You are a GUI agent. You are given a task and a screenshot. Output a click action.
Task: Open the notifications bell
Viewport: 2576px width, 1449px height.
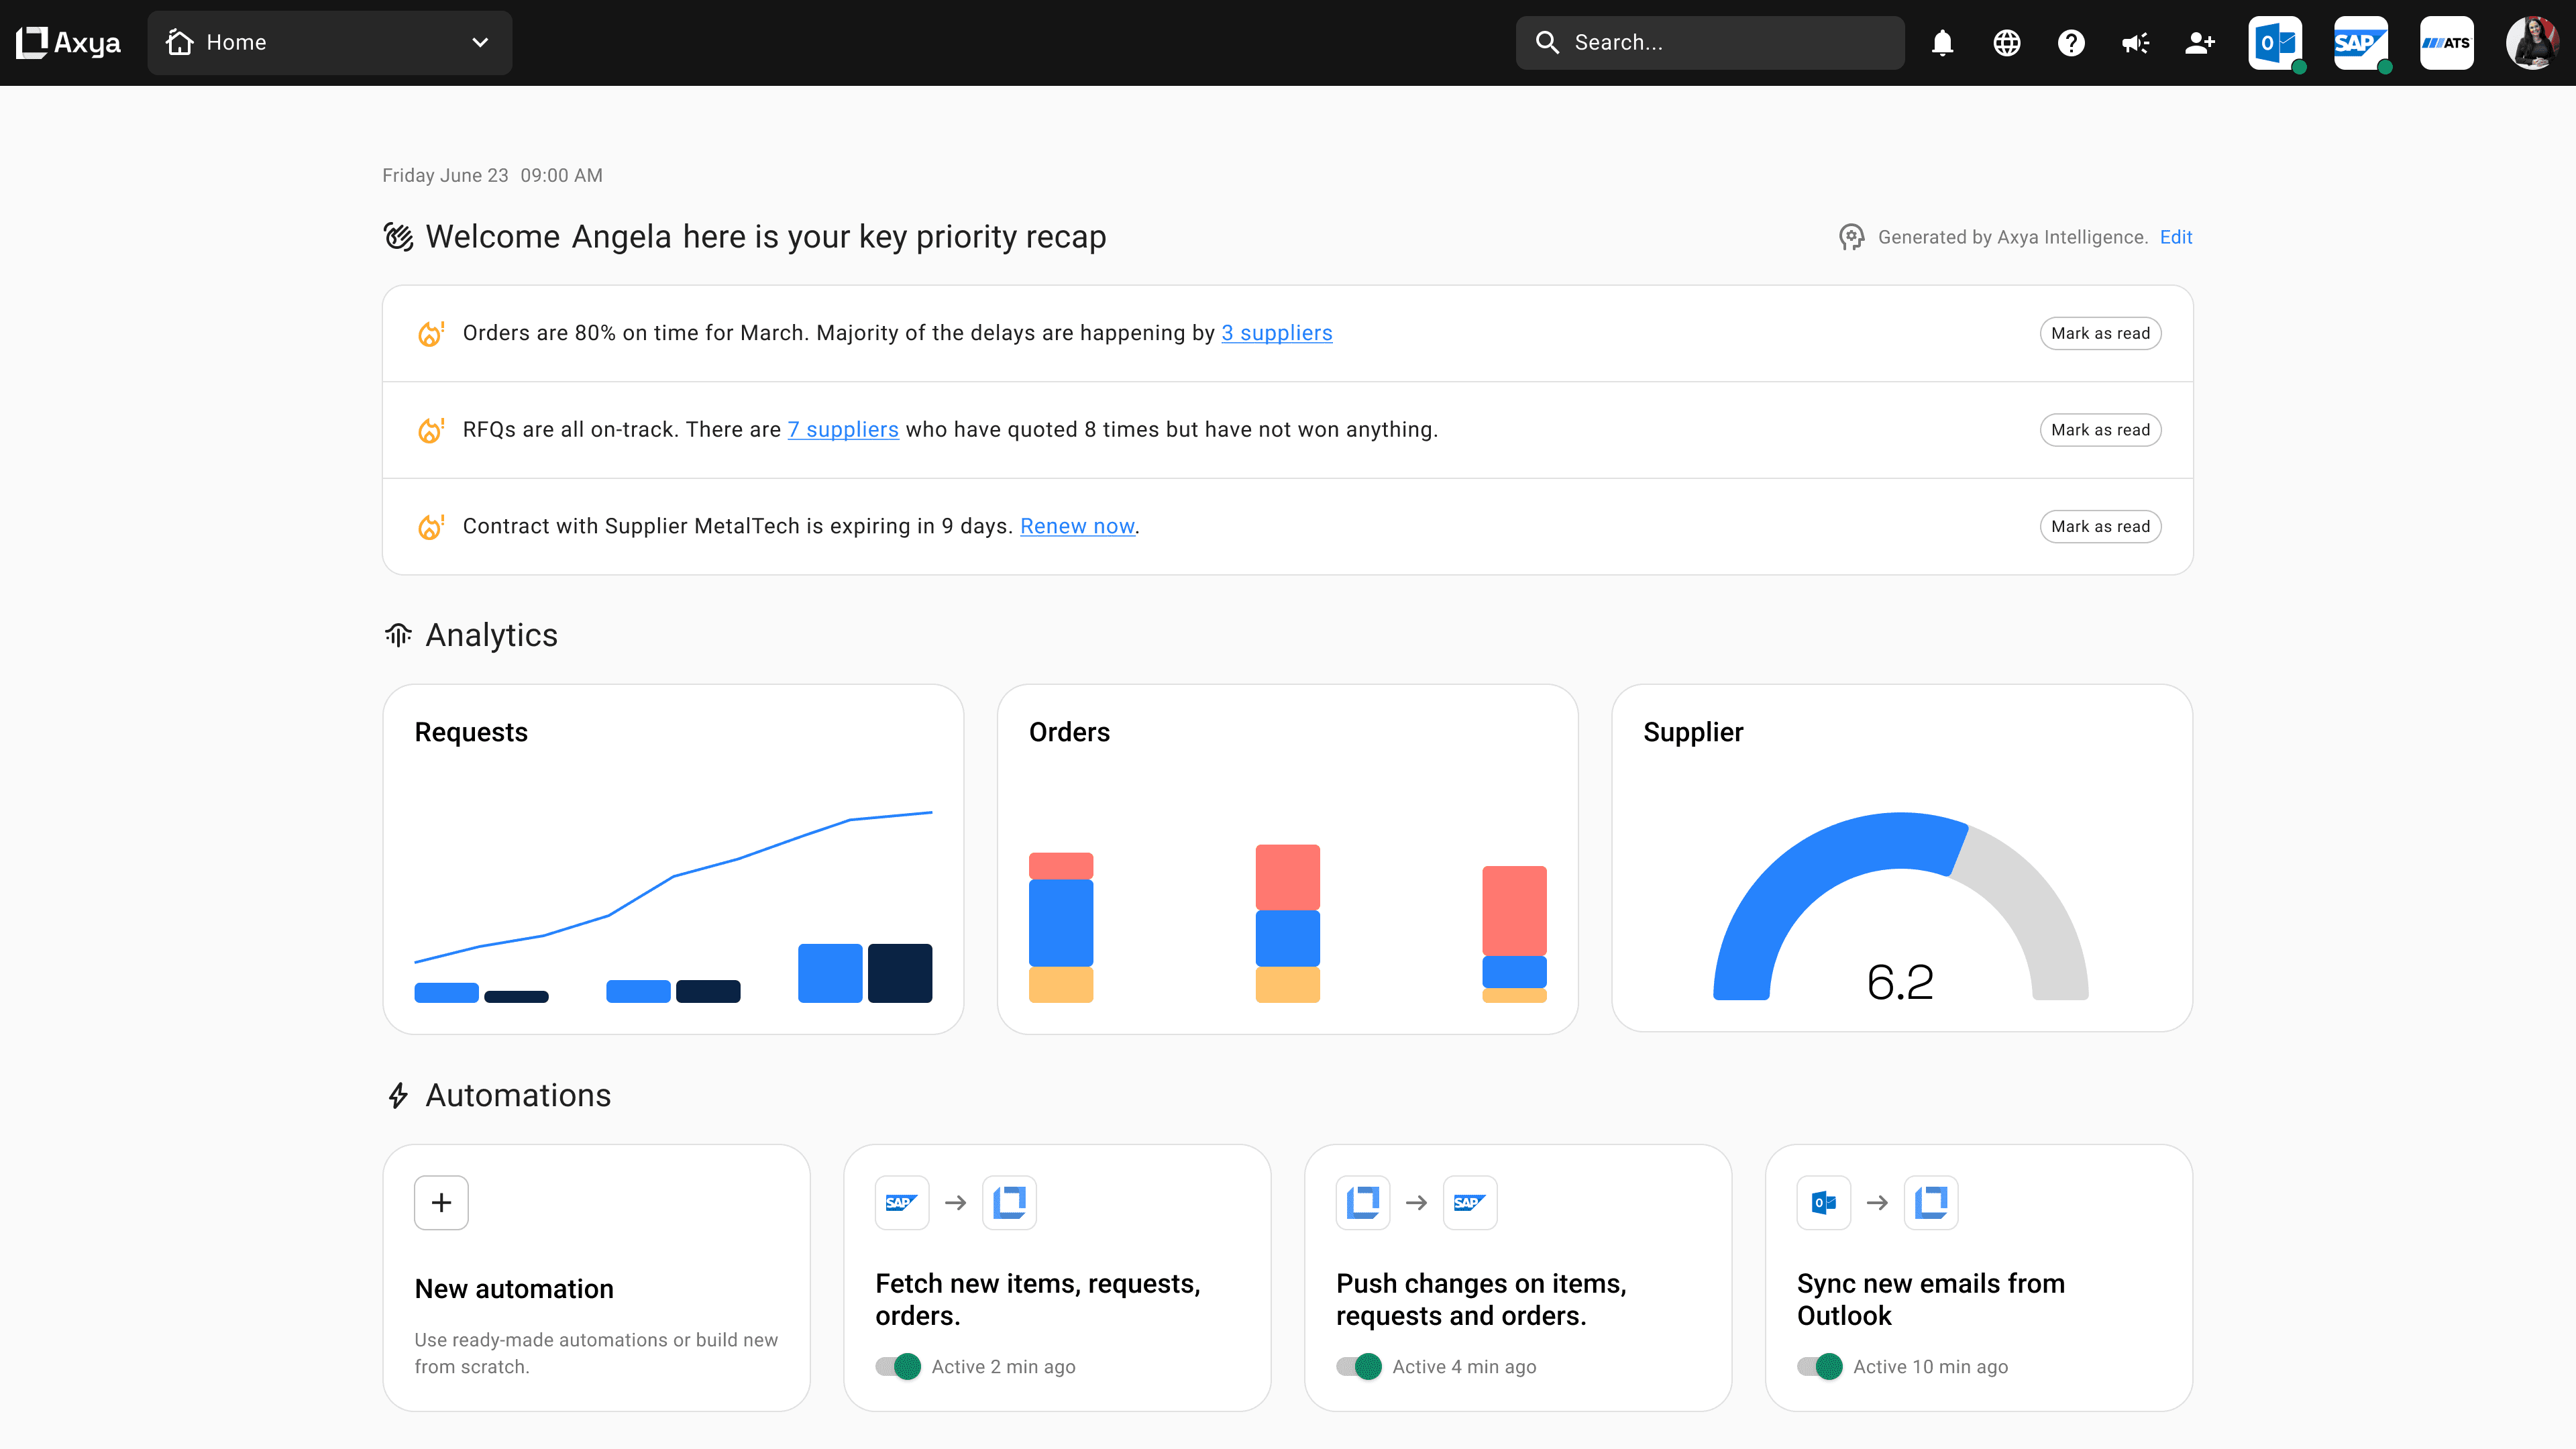click(x=1942, y=43)
